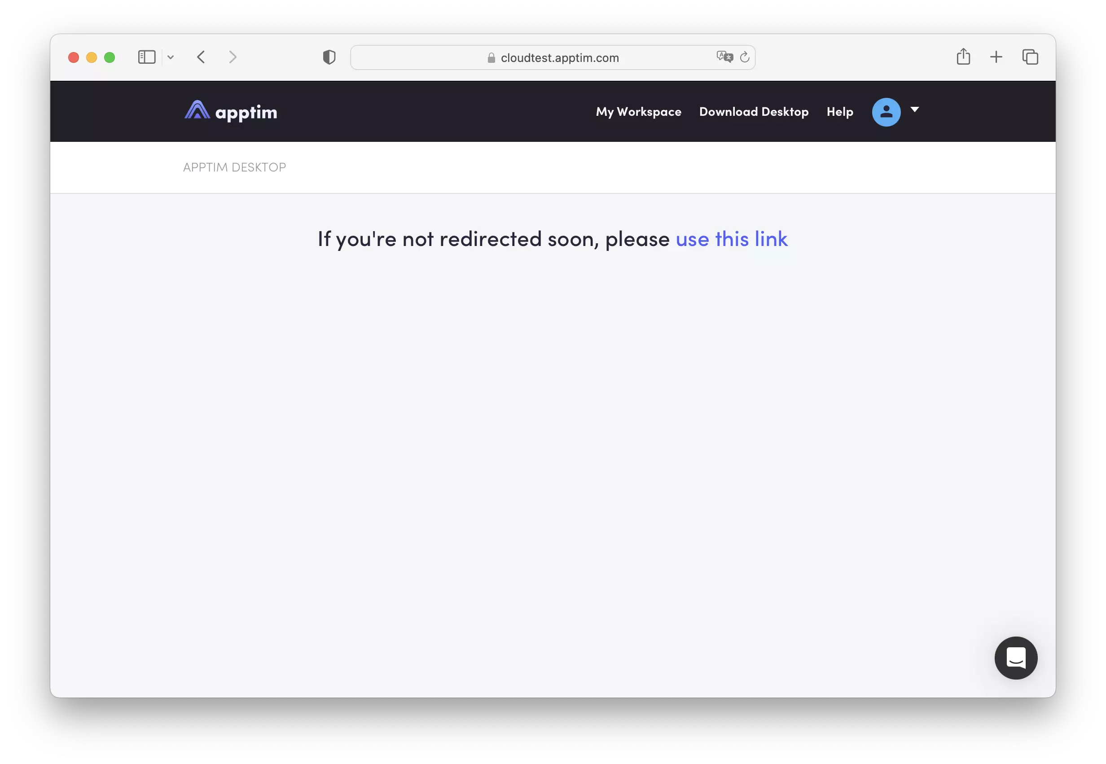Open a new tab with the plus icon
The height and width of the screenshot is (764, 1106).
point(996,57)
